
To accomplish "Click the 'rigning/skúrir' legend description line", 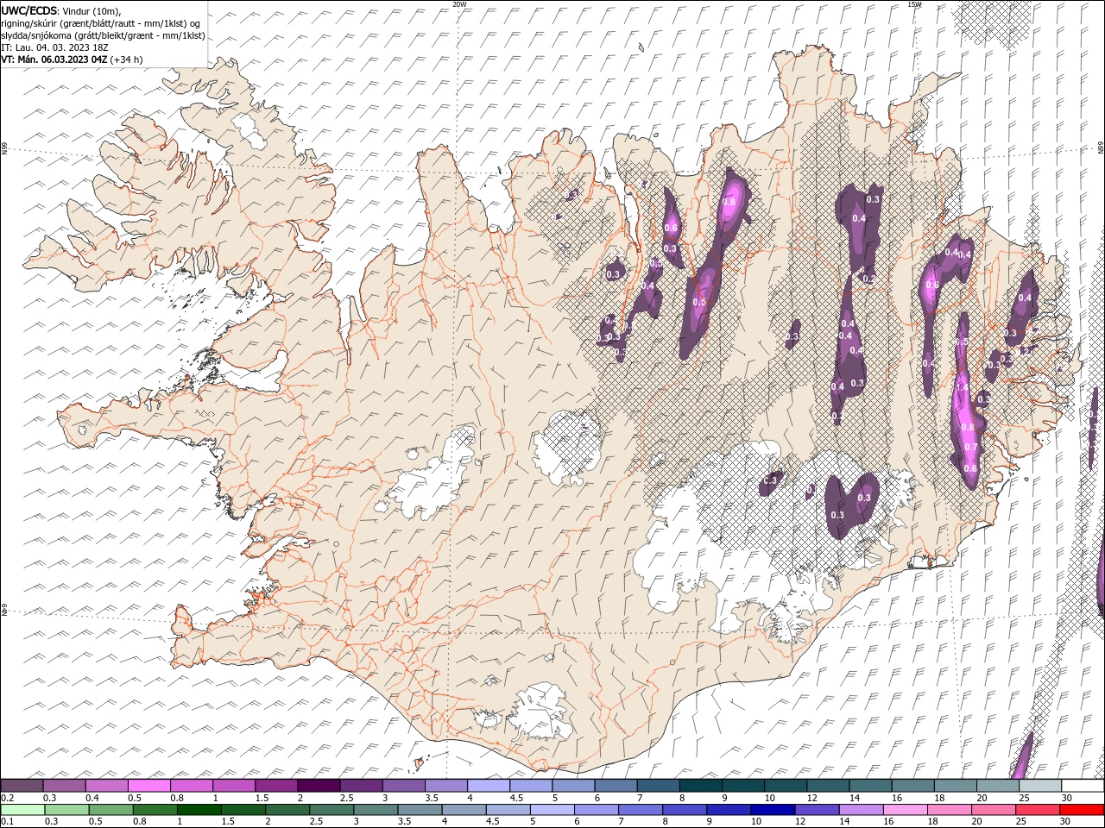I will point(100,23).
